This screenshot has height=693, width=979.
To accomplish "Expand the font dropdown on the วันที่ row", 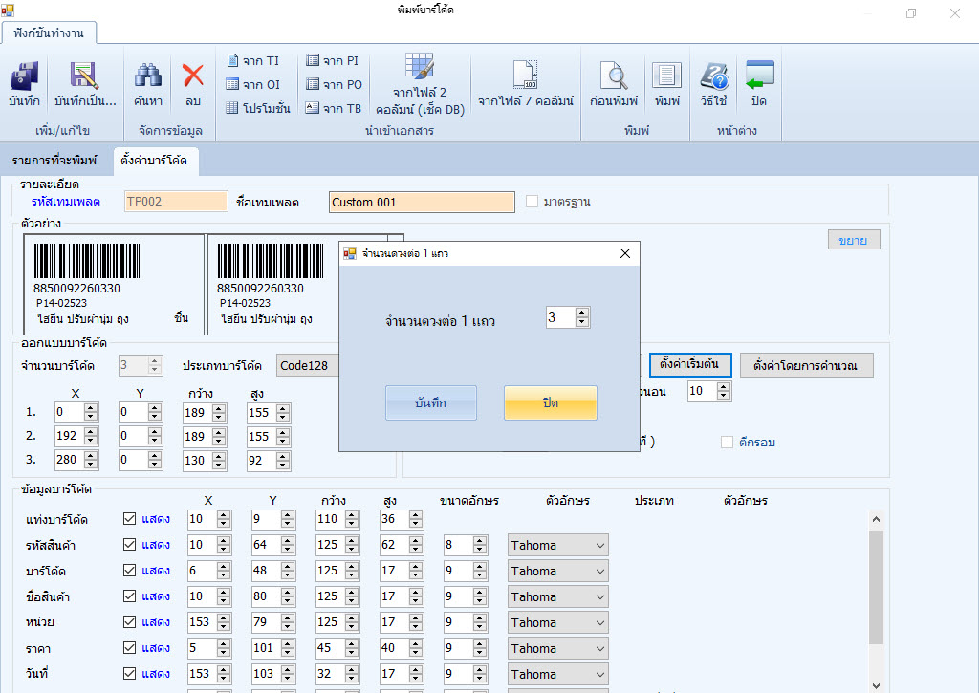I will pyautogui.click(x=557, y=673).
